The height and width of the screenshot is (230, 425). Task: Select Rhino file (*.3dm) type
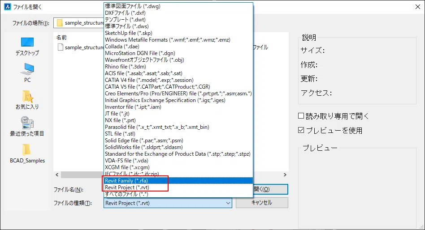[x=178, y=67]
